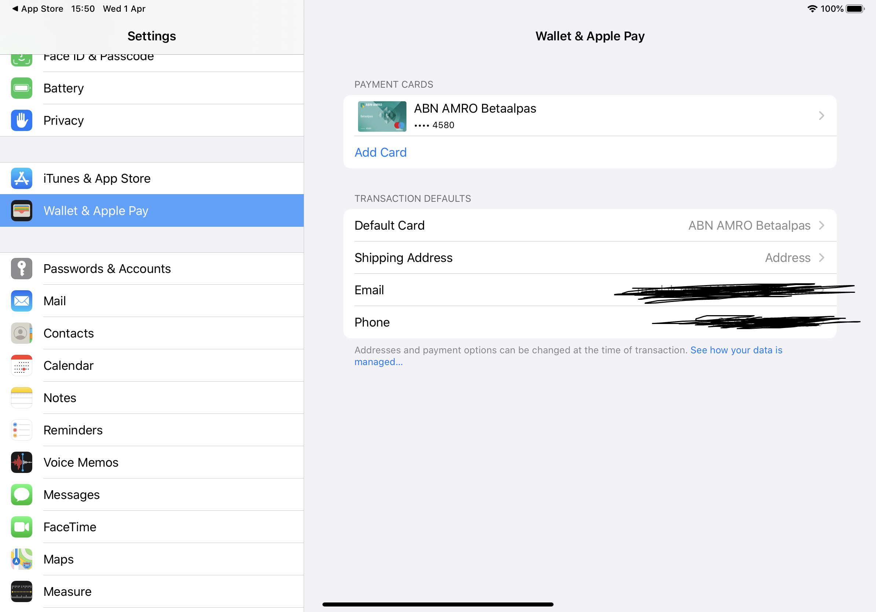This screenshot has width=876, height=612.
Task: Open Passwords & Accounts key icon
Action: click(x=21, y=269)
